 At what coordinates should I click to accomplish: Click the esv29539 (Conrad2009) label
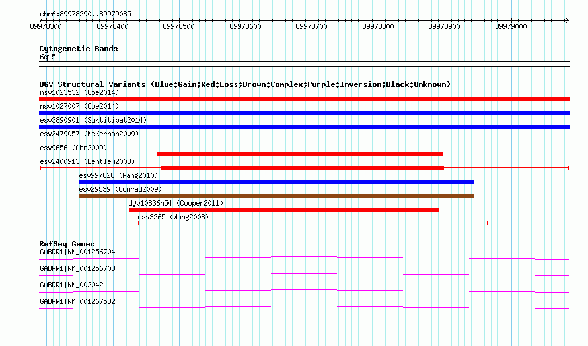click(120, 189)
